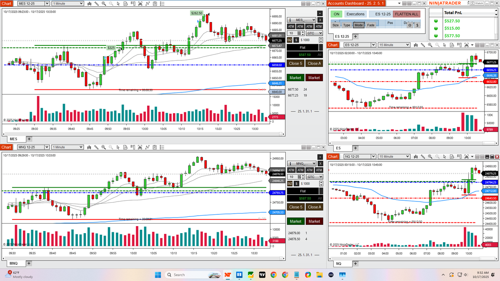This screenshot has height=281, width=500.
Task: Click green status light beside $527.50
Action: click(x=436, y=20)
